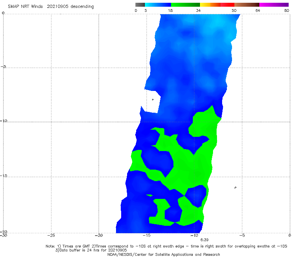Click the color bar label "5"
This screenshot has width=293, height=257.
pyautogui.click(x=146, y=10)
